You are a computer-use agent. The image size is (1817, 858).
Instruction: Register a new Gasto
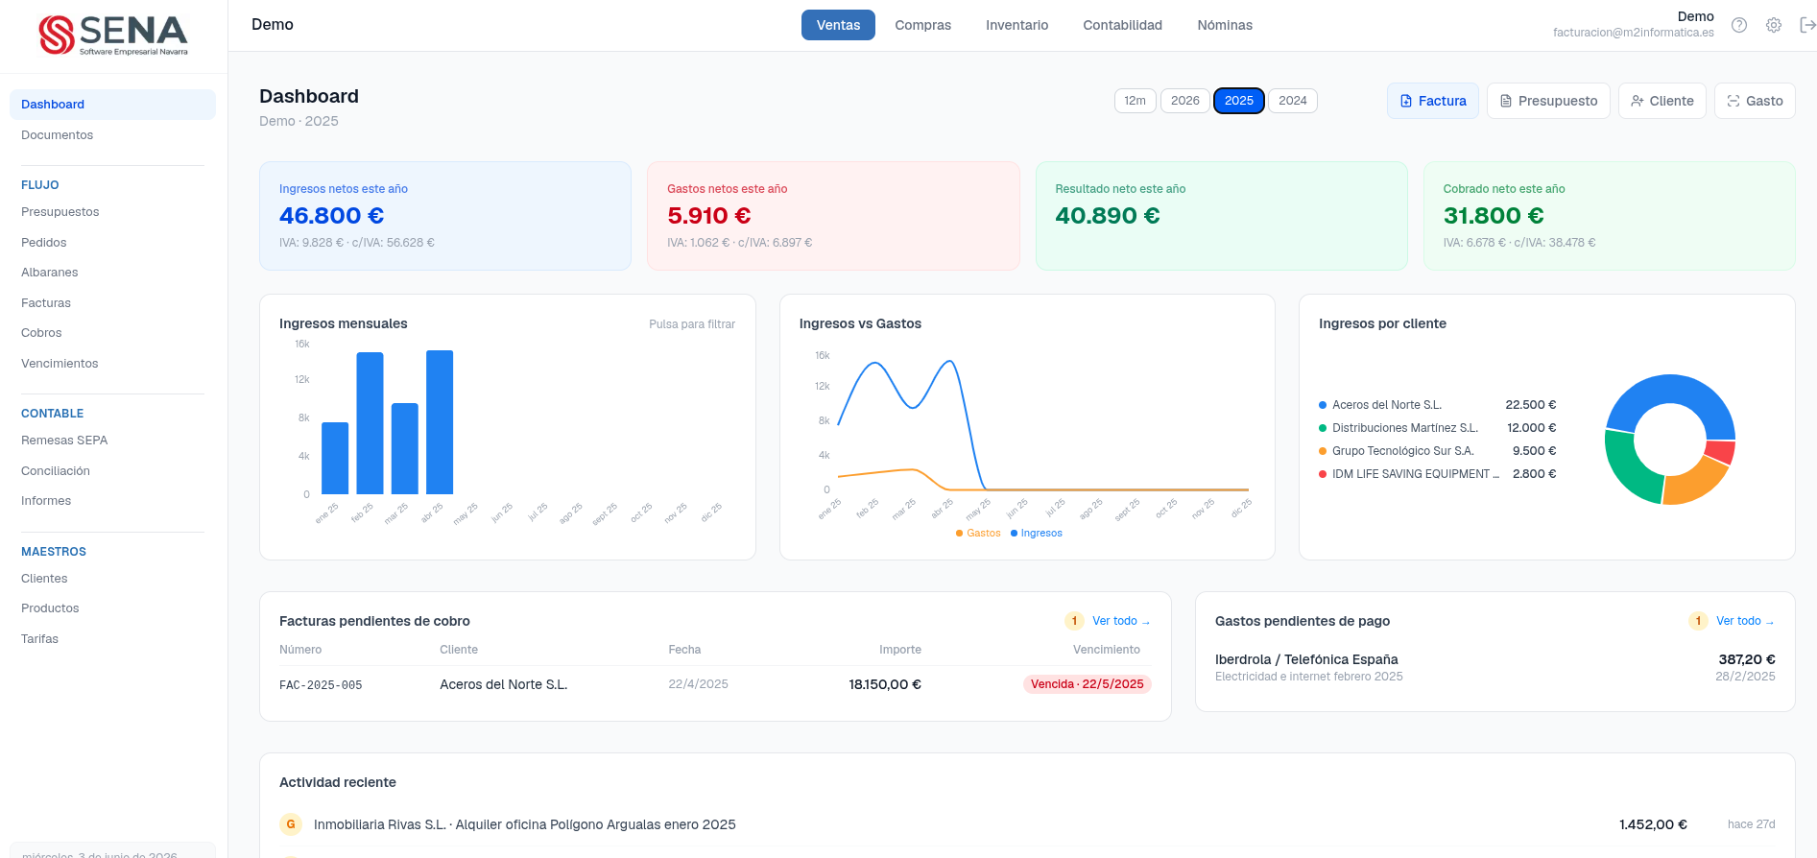(1755, 101)
